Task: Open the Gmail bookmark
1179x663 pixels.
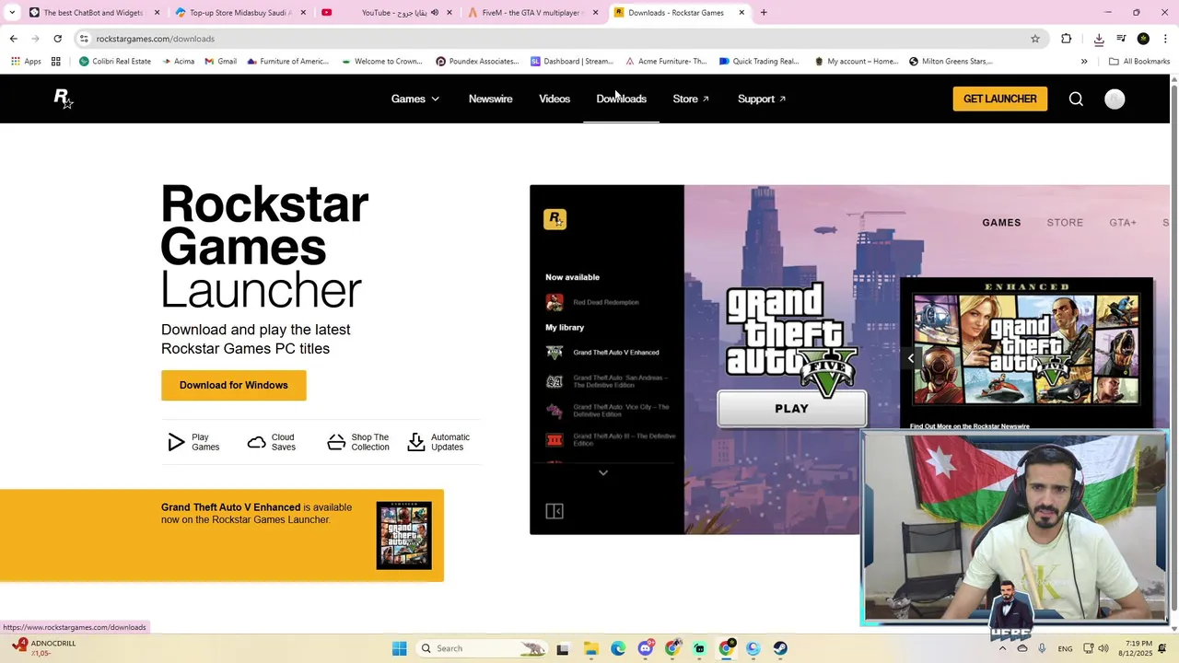Action: 221,62
